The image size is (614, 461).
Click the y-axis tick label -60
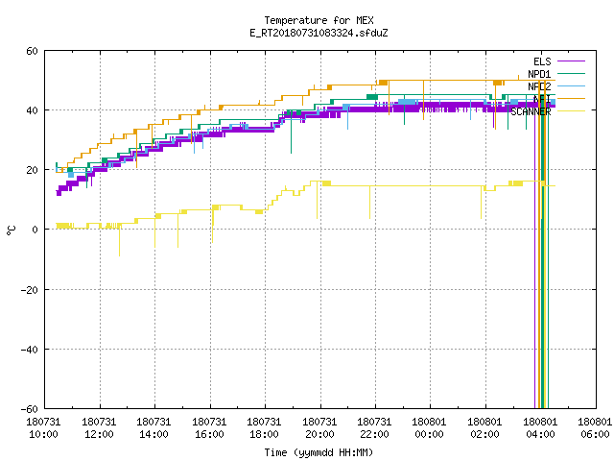point(30,409)
